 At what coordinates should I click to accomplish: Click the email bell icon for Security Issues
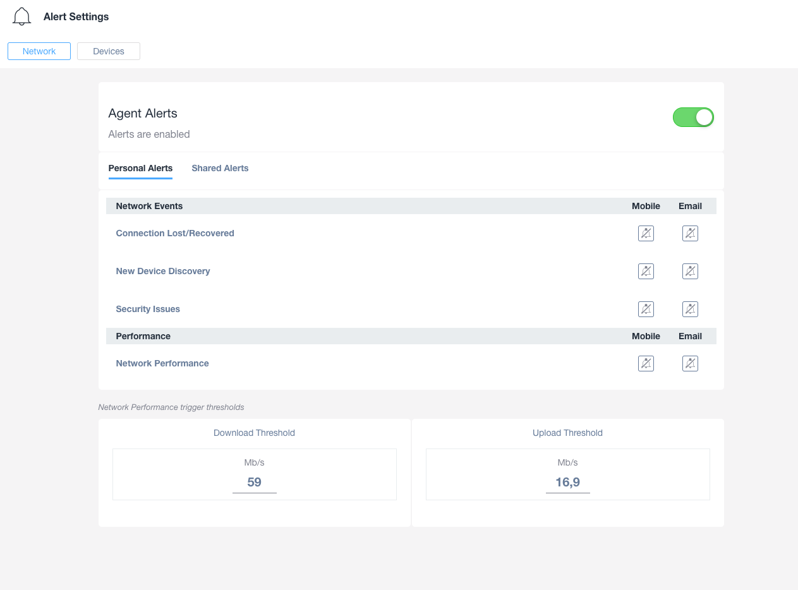690,309
